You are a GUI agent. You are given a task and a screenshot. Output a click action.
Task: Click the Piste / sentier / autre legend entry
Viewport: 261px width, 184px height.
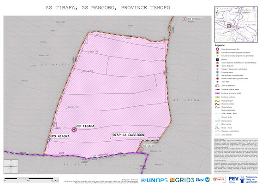(225, 113)
